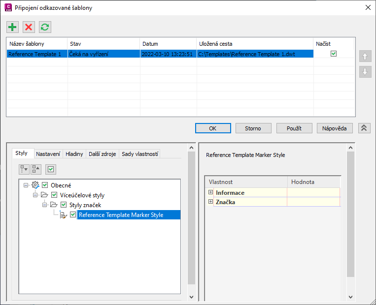Click left panel scrollbar up arrow

(191, 148)
